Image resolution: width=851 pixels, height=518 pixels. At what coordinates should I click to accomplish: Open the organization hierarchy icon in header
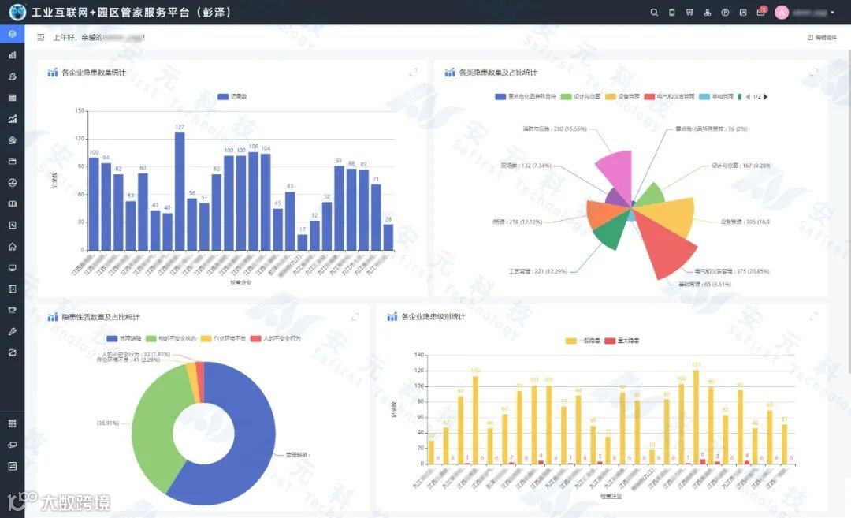coord(707,13)
